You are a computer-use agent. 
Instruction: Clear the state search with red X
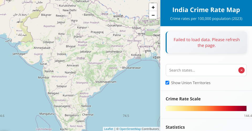[x=241, y=70]
